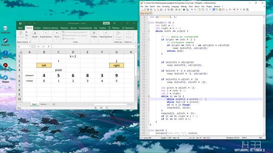Open Notepad++ File menu
The width and height of the screenshot is (273, 153).
pyautogui.click(x=142, y=6)
